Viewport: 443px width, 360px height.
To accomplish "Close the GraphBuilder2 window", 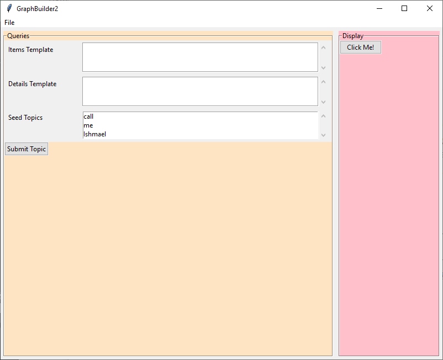I will click(x=430, y=8).
